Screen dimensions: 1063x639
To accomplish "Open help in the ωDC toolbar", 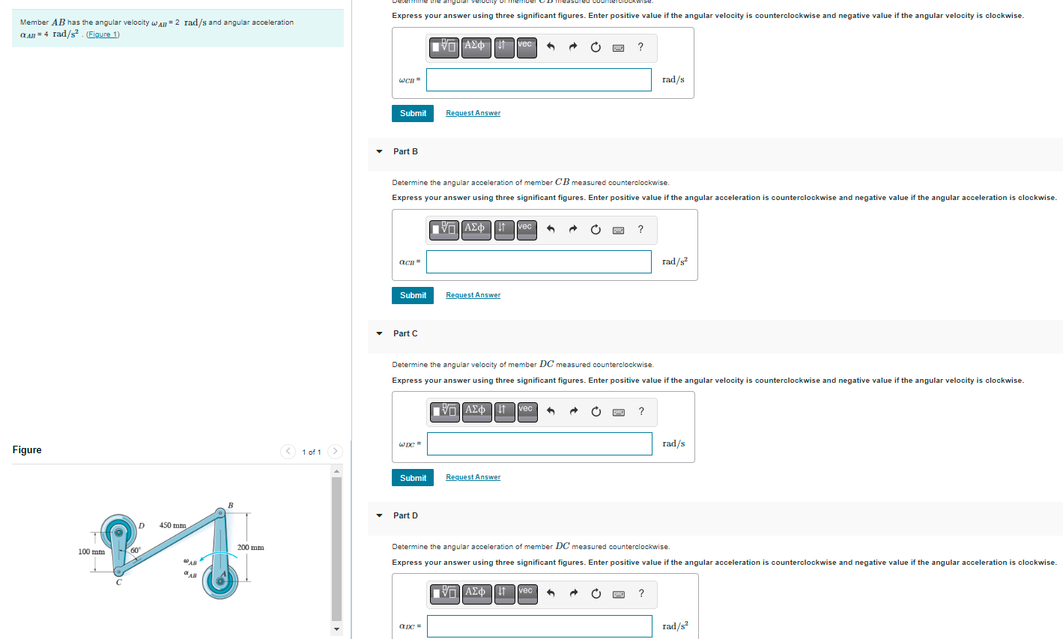I will click(641, 411).
